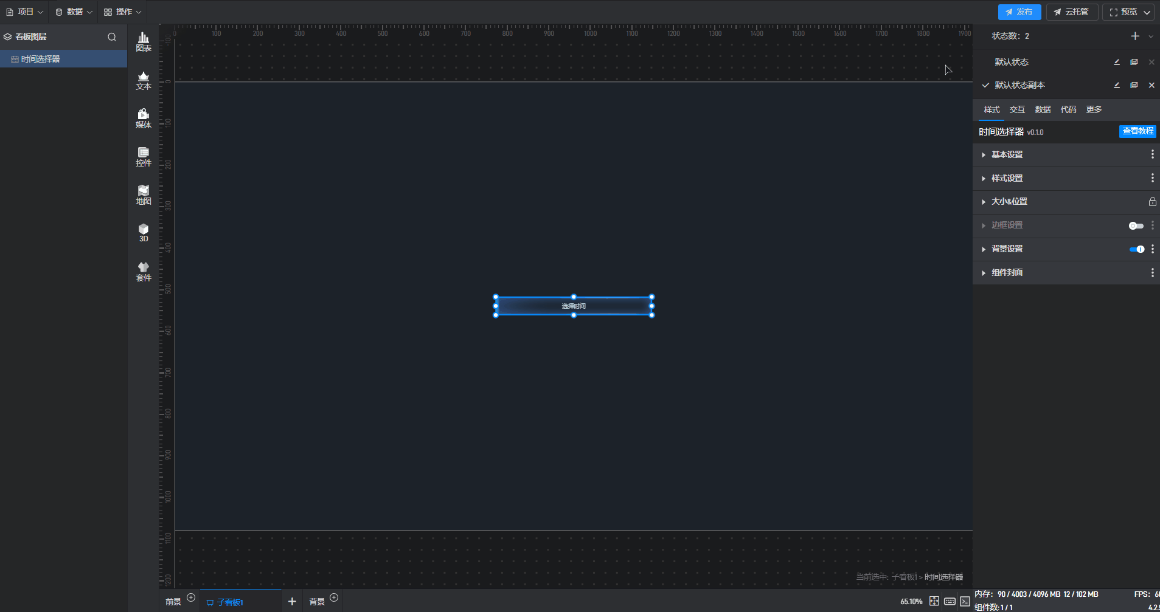Switch to the 样式 tab
The height and width of the screenshot is (612, 1160).
(x=992, y=109)
